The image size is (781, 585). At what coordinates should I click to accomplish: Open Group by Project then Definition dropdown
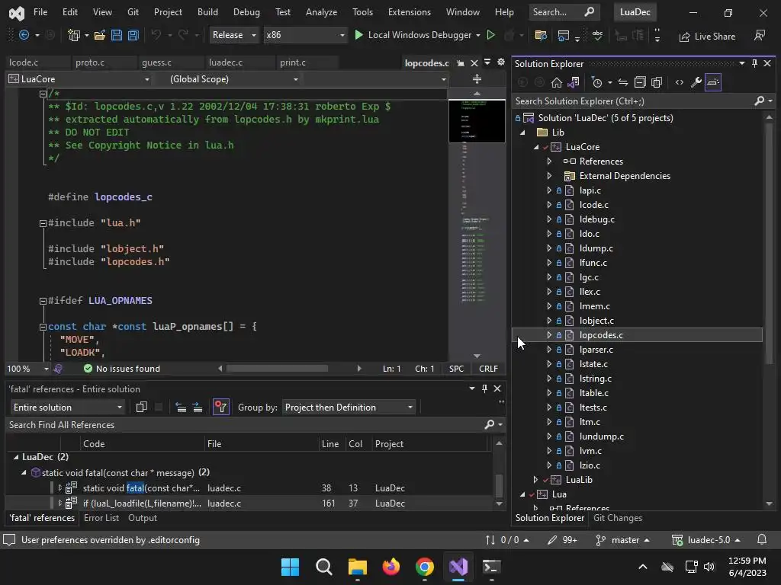click(x=349, y=408)
